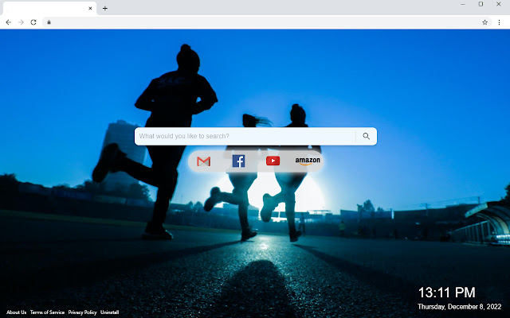510x318 pixels.
Task: Click the browser forward arrow
Action: (21, 22)
